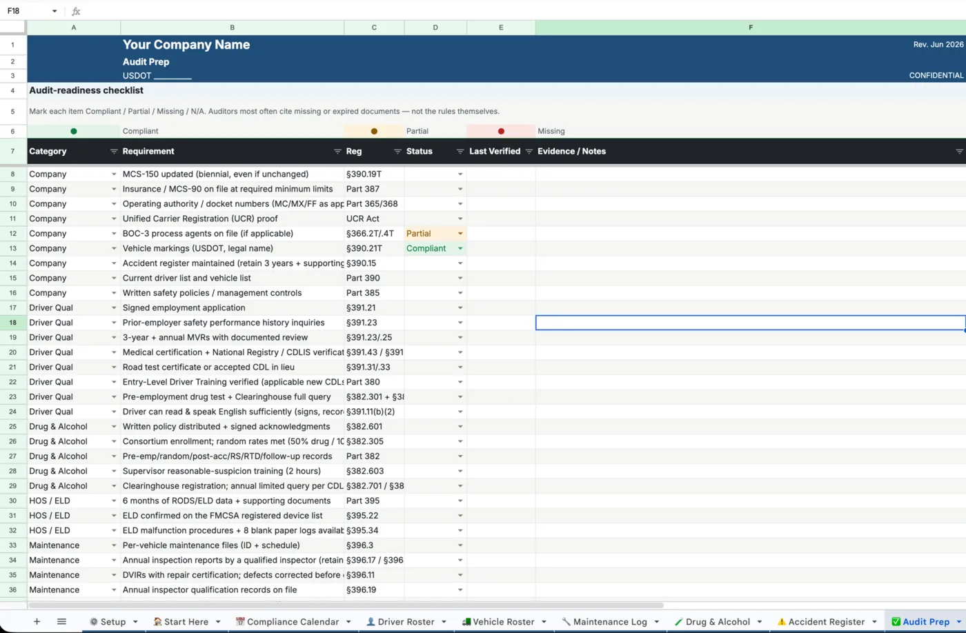Open the Status dropdown for Vehicle markings row

point(460,248)
